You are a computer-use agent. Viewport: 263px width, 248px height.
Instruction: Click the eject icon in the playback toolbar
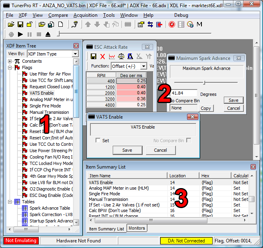click(x=48, y=34)
